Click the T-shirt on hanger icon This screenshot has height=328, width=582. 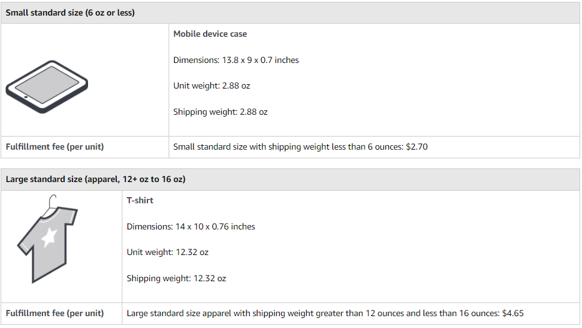[47, 239]
